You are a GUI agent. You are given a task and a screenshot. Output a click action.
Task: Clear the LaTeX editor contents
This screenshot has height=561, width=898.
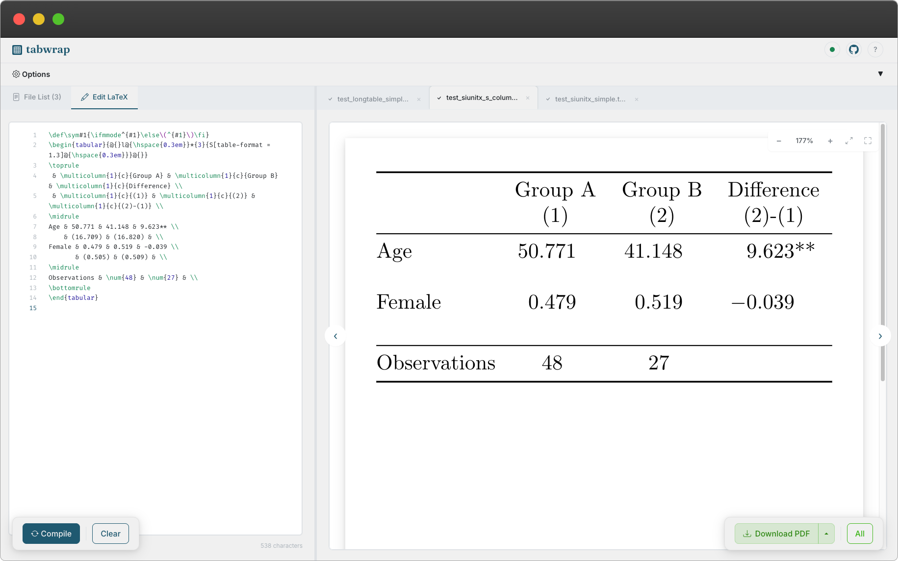point(110,534)
